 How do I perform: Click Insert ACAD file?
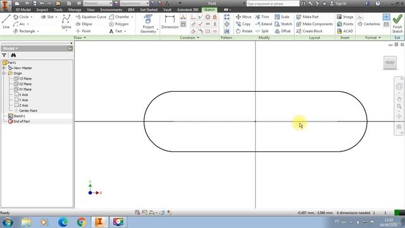pyautogui.click(x=345, y=31)
